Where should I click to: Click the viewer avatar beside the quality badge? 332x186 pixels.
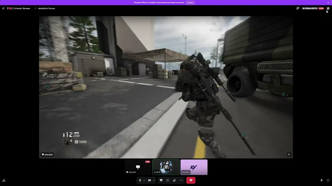coord(298,8)
